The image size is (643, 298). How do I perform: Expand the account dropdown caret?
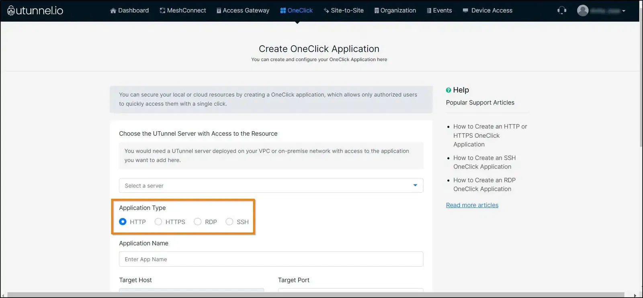click(624, 11)
